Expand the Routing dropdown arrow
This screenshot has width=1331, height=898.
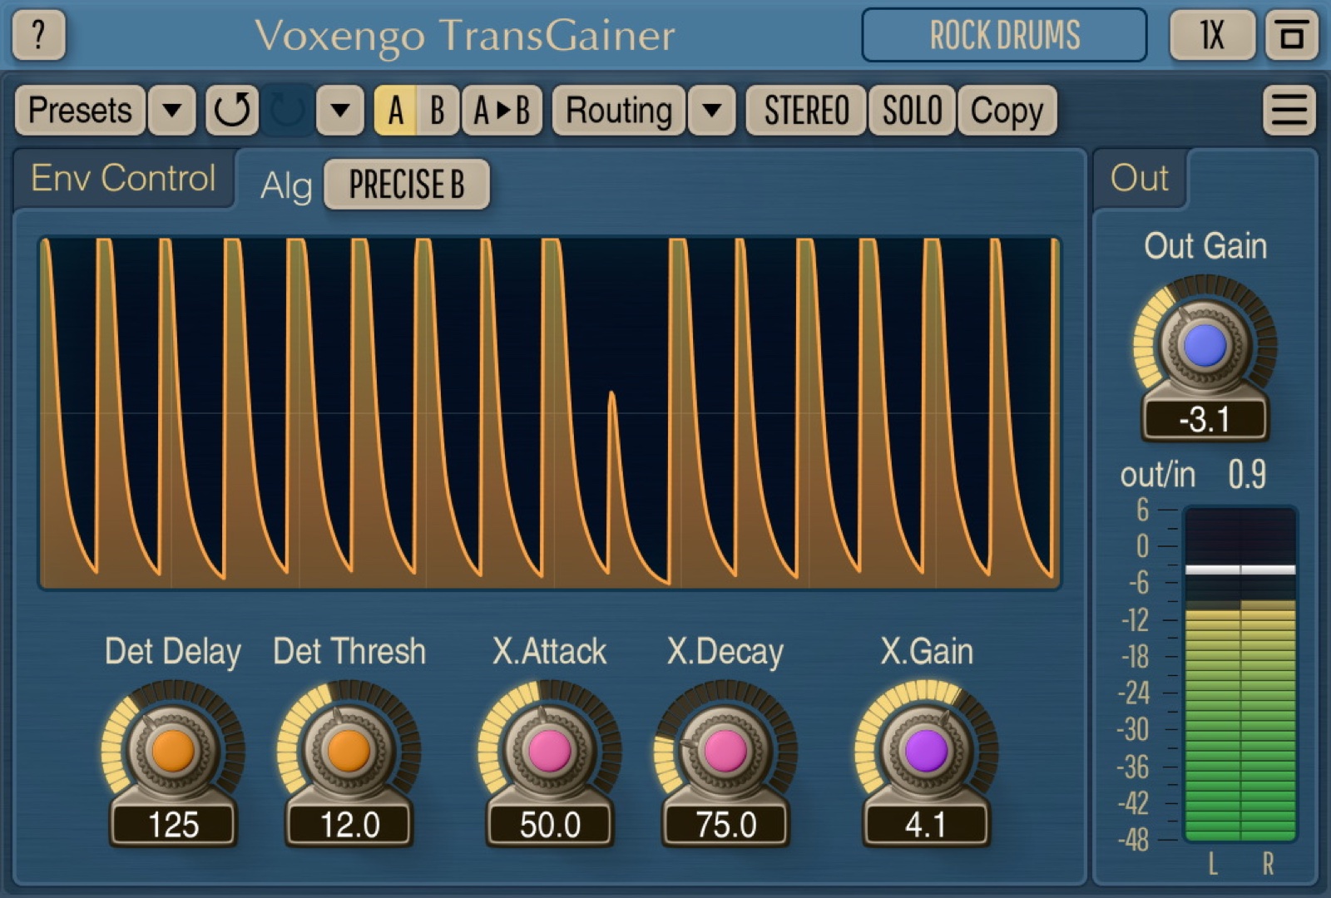712,110
